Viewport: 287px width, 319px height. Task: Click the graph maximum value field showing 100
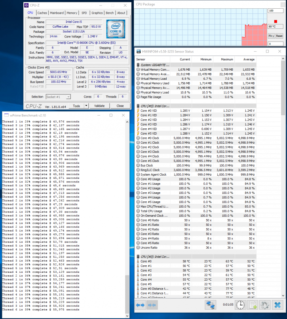click(276, 11)
